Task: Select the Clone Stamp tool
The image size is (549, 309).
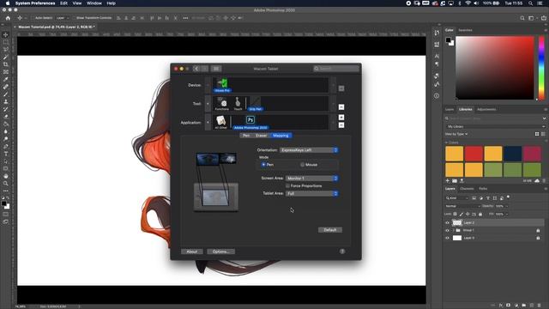Action: (x=6, y=101)
